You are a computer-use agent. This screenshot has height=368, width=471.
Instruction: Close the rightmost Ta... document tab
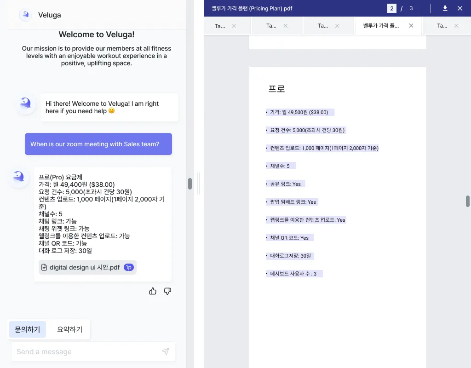click(457, 26)
